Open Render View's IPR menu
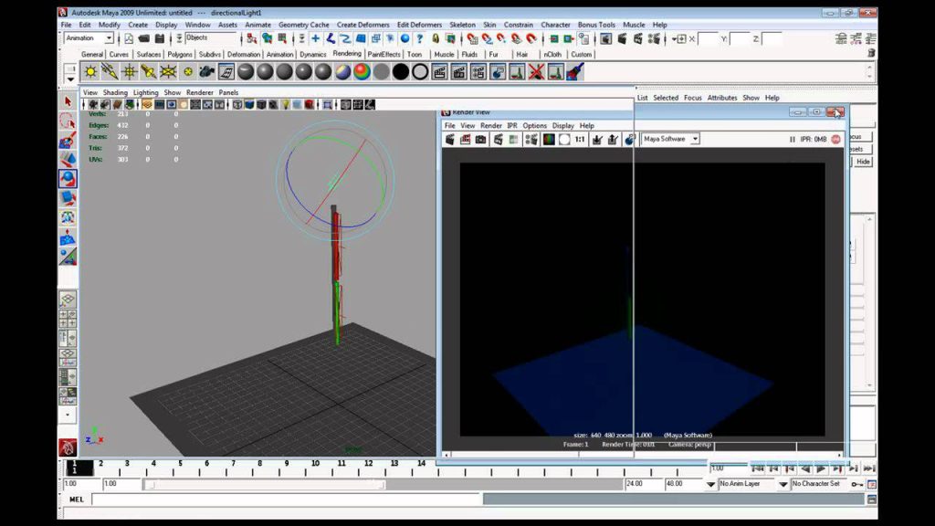 point(511,126)
